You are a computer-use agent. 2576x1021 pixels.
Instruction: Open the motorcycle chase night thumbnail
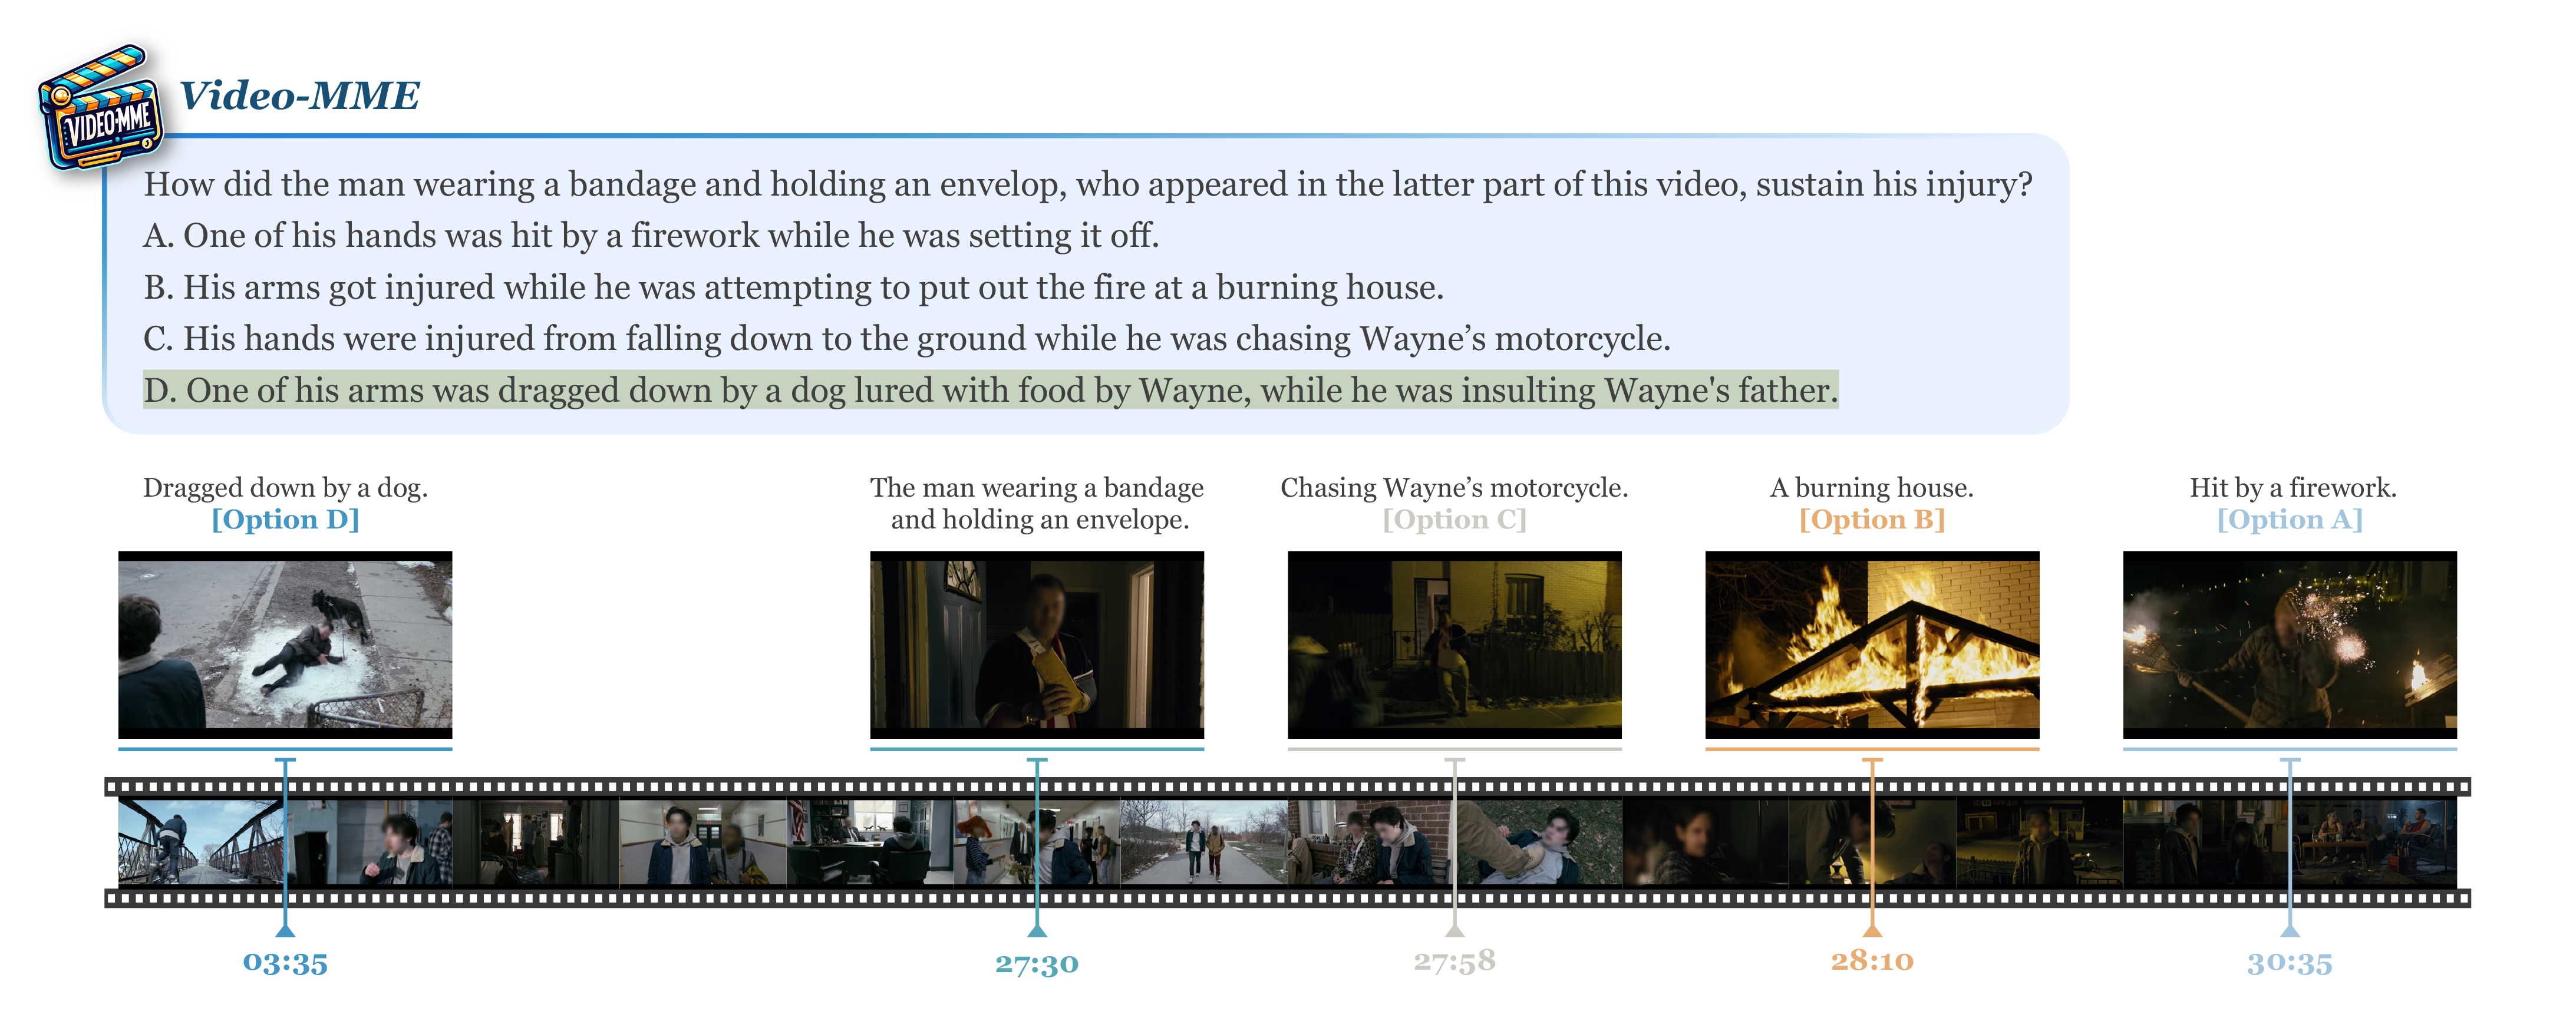1454,645
